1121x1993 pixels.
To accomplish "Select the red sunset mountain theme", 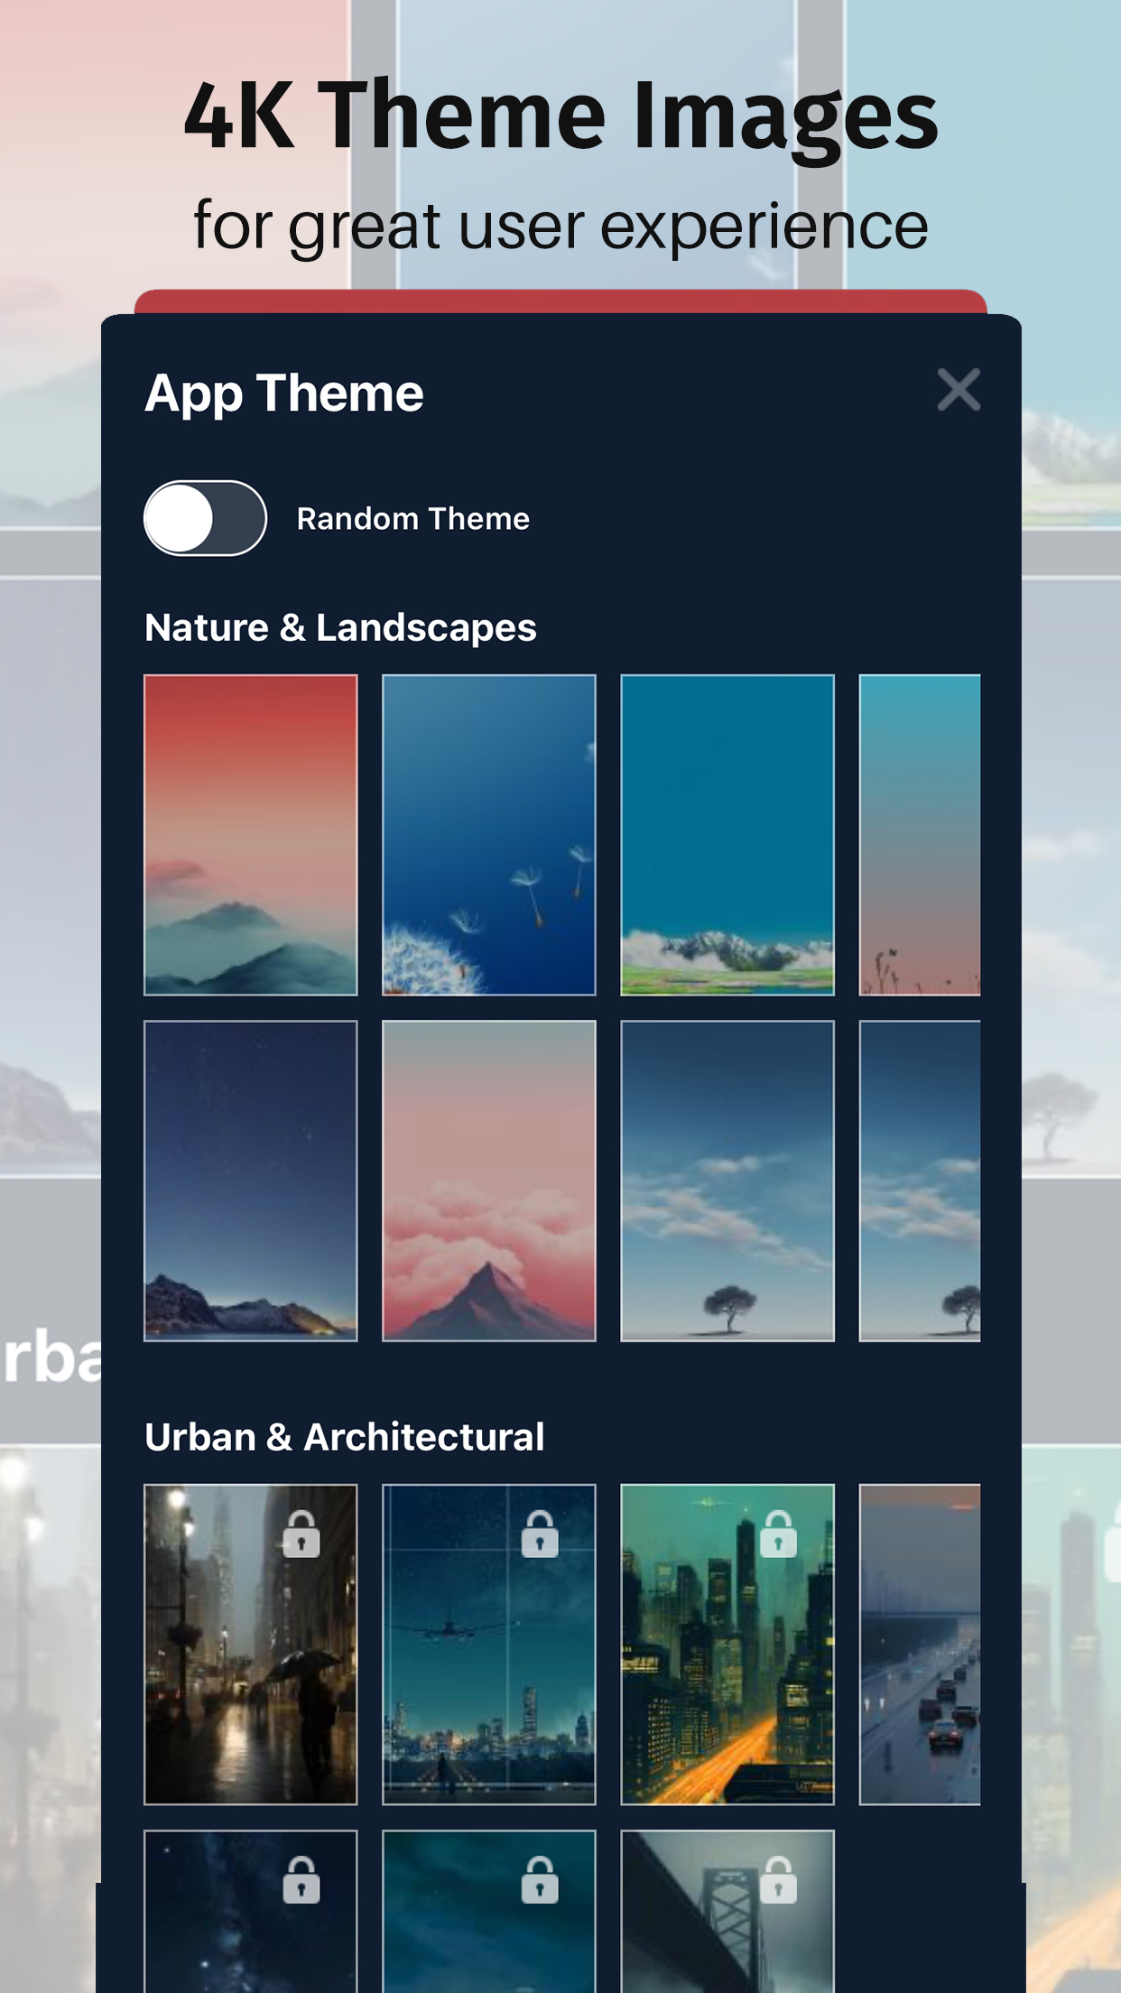I will (251, 835).
